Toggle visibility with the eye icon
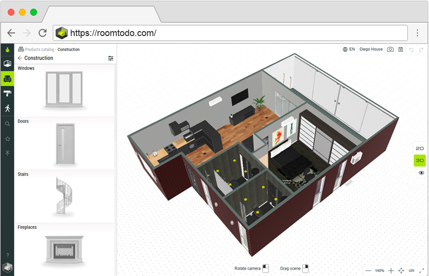The height and width of the screenshot is (276, 429). click(x=421, y=173)
